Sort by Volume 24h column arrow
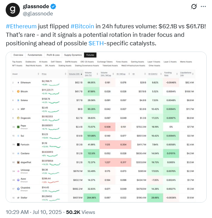This screenshot has height=218, width=212. click(81, 74)
